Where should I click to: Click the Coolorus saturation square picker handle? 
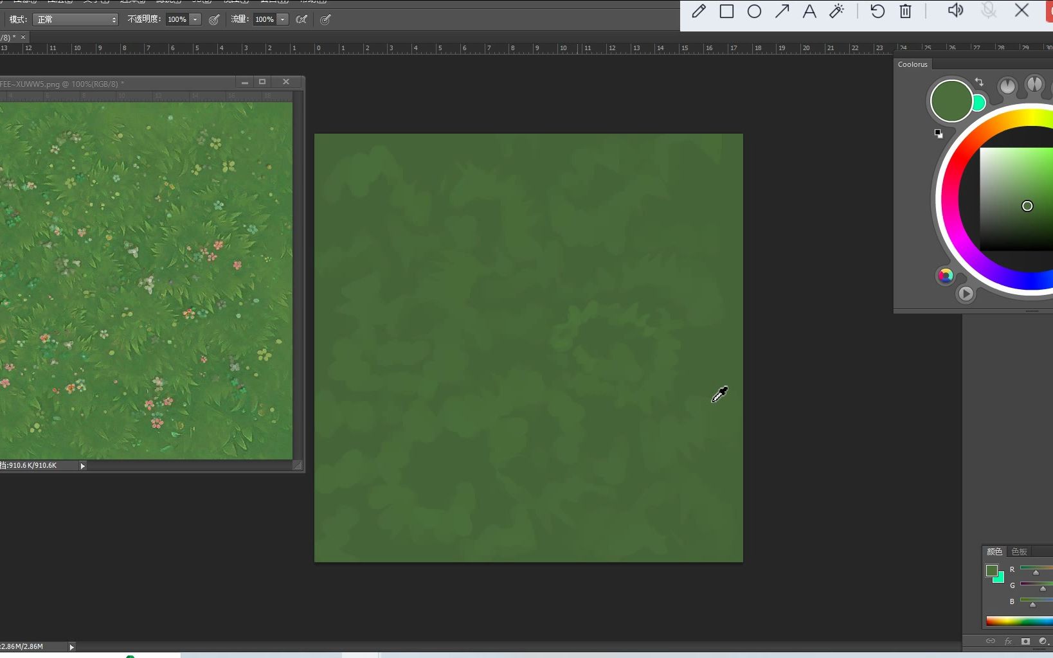tap(1027, 206)
